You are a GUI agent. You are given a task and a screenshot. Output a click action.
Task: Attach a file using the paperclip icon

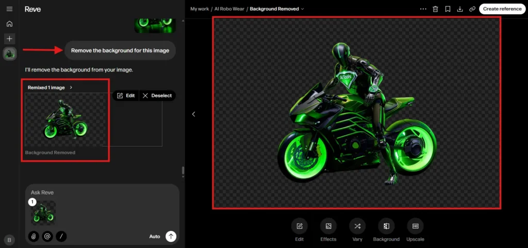[35, 236]
